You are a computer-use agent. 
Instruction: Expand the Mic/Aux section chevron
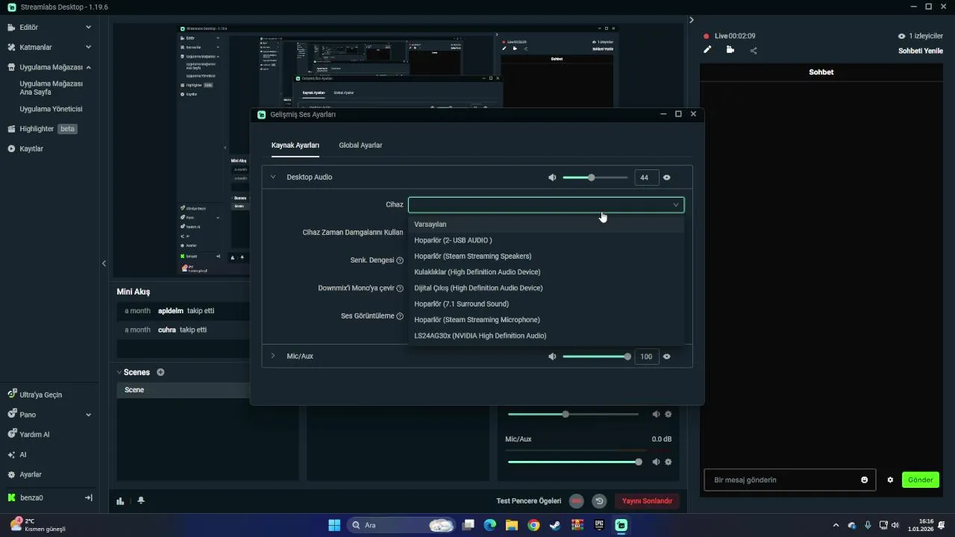(273, 356)
